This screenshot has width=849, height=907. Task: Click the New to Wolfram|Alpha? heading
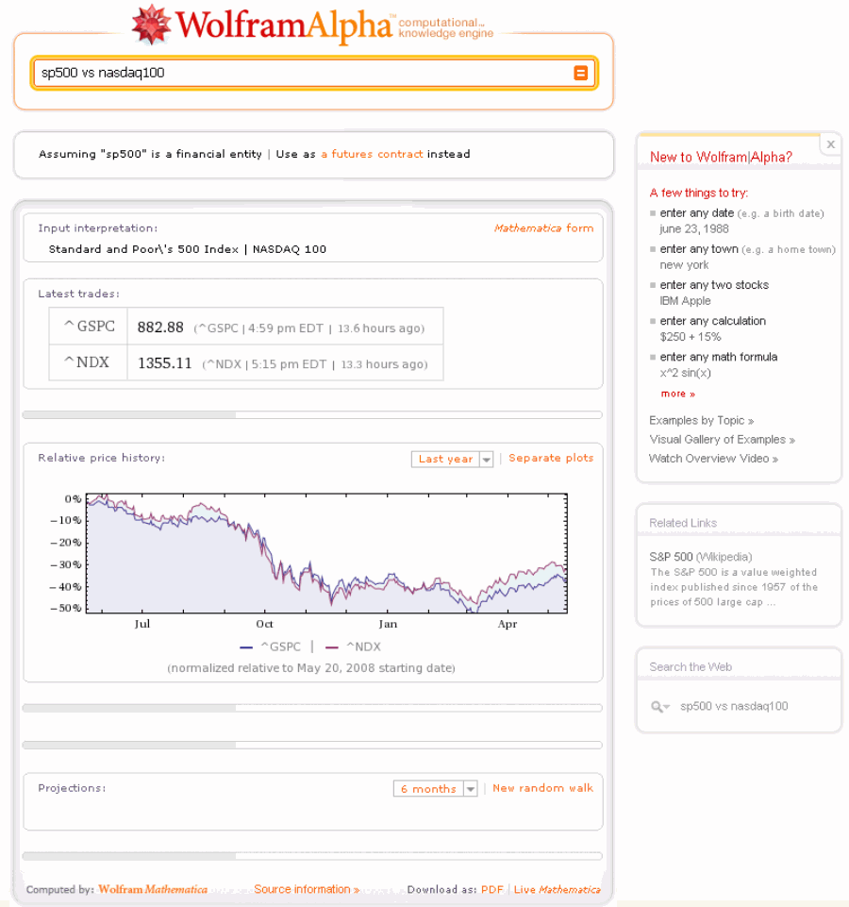pyautogui.click(x=721, y=158)
